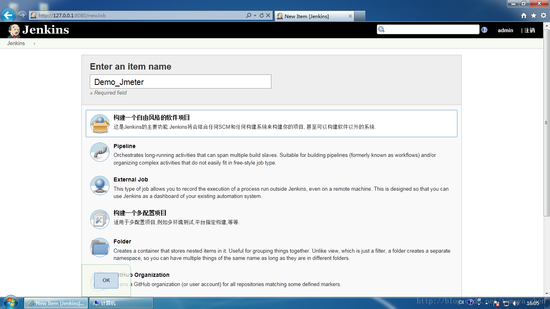Click the network tray icon
The width and height of the screenshot is (550, 309).
(x=507, y=303)
